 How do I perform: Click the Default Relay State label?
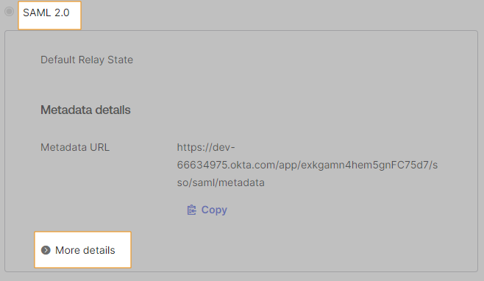tap(87, 60)
